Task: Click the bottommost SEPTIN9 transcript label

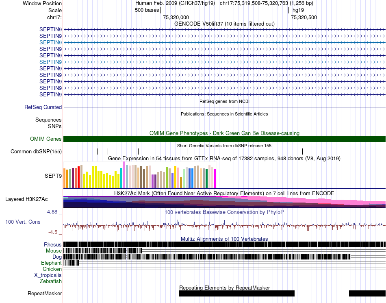Action: (x=50, y=95)
